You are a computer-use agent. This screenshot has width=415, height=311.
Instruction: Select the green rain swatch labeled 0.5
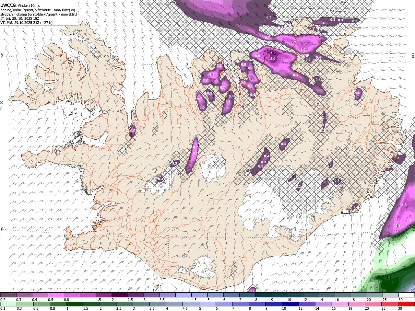tap(41, 304)
